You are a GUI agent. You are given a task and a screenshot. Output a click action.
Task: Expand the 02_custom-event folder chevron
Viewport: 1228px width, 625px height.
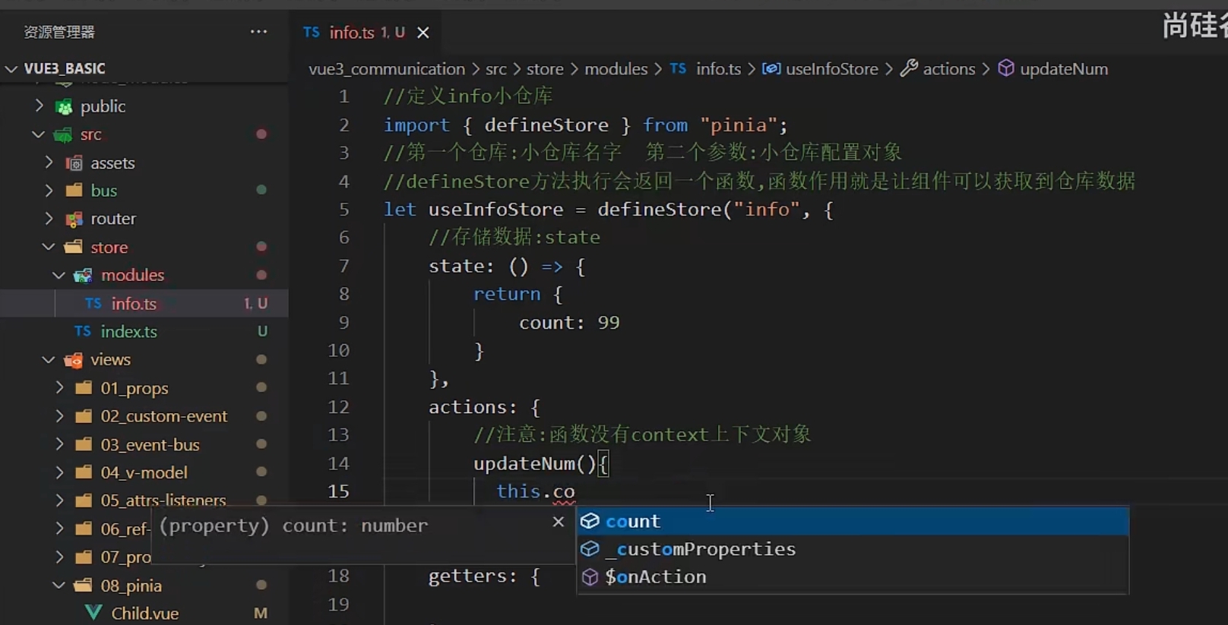click(60, 415)
